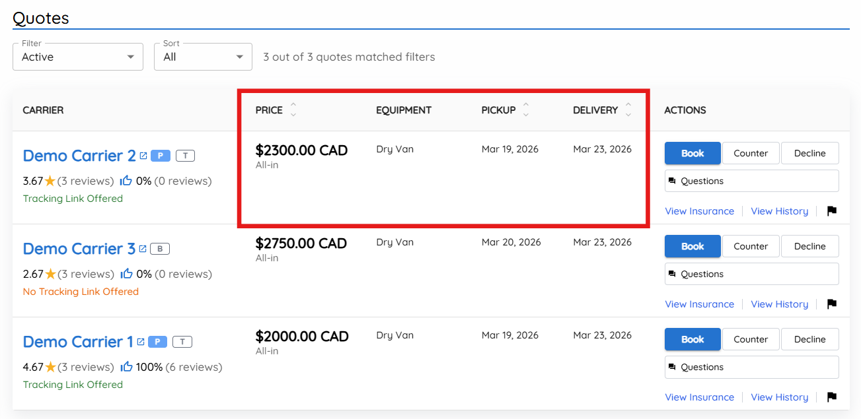Viewport: 861px width, 419px height.
Task: Click the star rating icon for Demo Carrier 1
Action: click(50, 367)
